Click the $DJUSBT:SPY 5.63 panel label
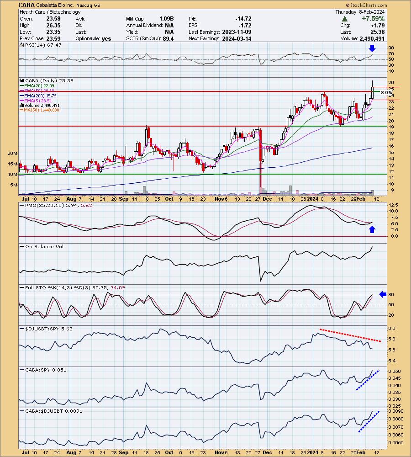The image size is (411, 457). click(49, 329)
